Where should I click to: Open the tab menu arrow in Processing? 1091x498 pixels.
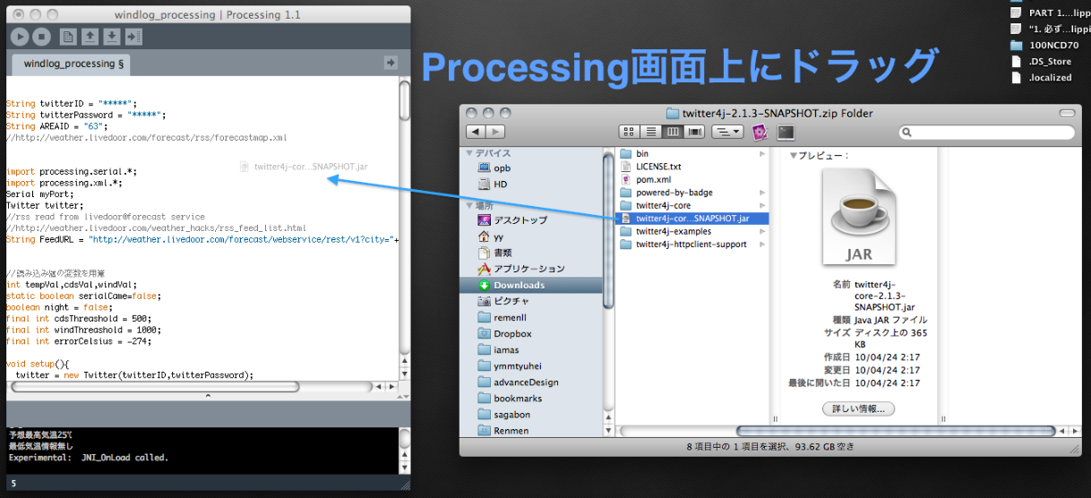391,63
